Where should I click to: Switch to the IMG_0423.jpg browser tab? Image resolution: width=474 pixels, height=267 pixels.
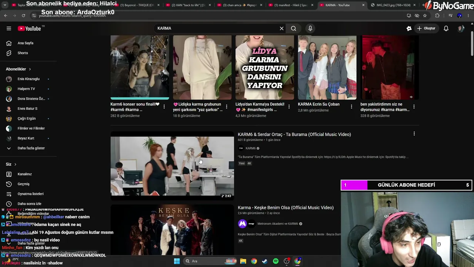(393, 5)
